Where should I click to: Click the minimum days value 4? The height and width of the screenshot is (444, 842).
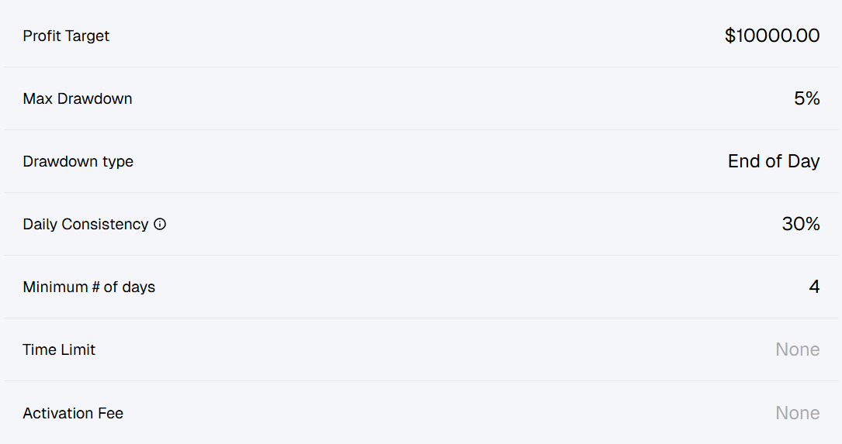[x=814, y=287]
